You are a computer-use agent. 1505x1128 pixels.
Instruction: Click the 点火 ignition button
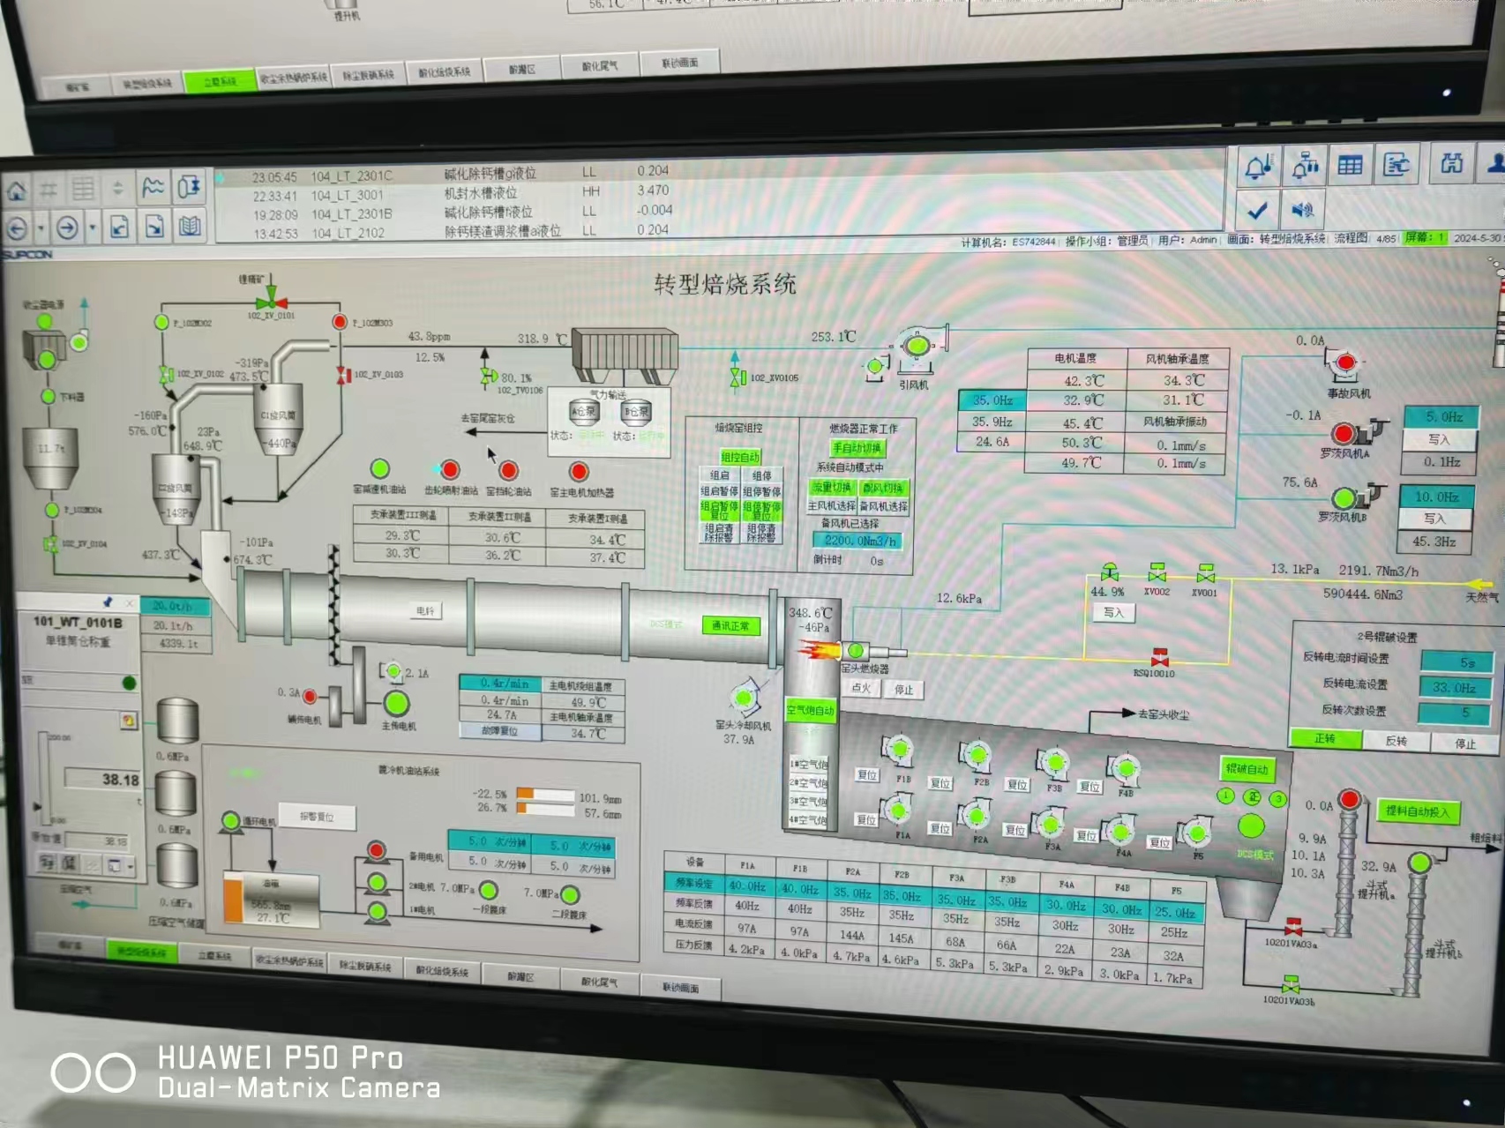[x=860, y=688]
